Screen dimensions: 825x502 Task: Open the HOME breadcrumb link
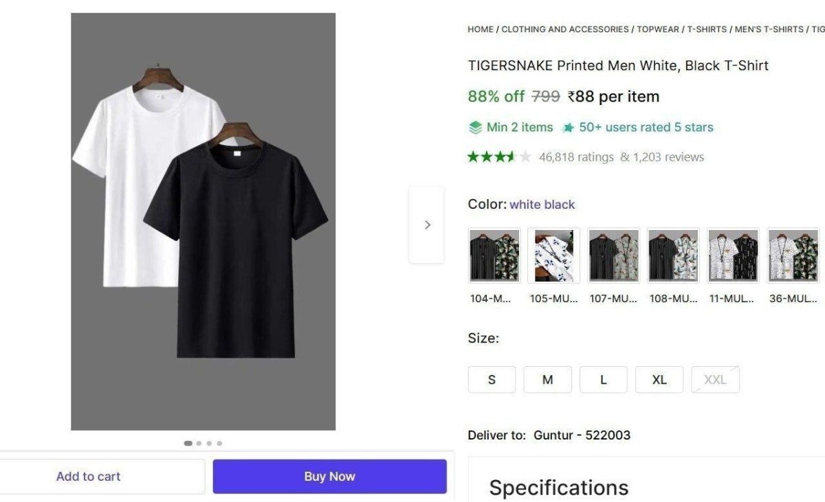[480, 29]
